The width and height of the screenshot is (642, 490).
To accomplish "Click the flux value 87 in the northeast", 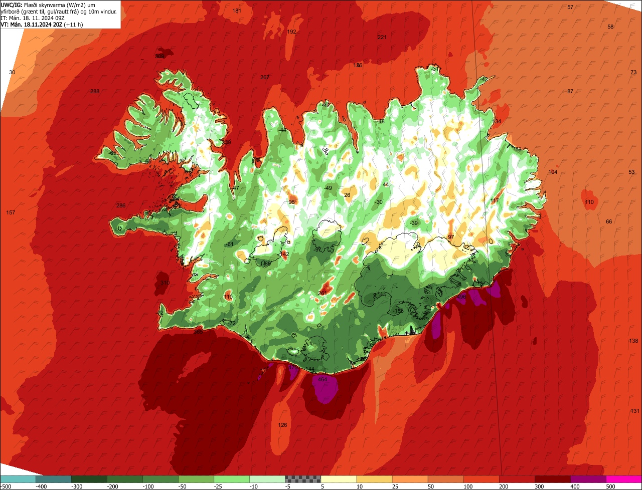I will tap(570, 91).
